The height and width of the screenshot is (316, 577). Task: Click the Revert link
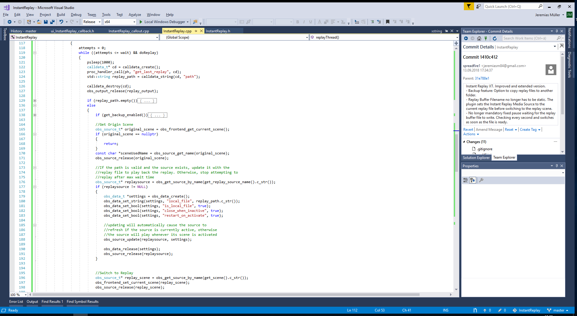click(468, 130)
